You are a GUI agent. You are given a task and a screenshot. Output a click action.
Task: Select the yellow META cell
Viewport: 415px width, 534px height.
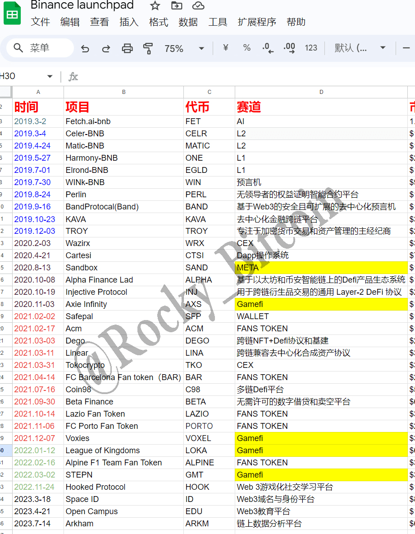(x=321, y=268)
